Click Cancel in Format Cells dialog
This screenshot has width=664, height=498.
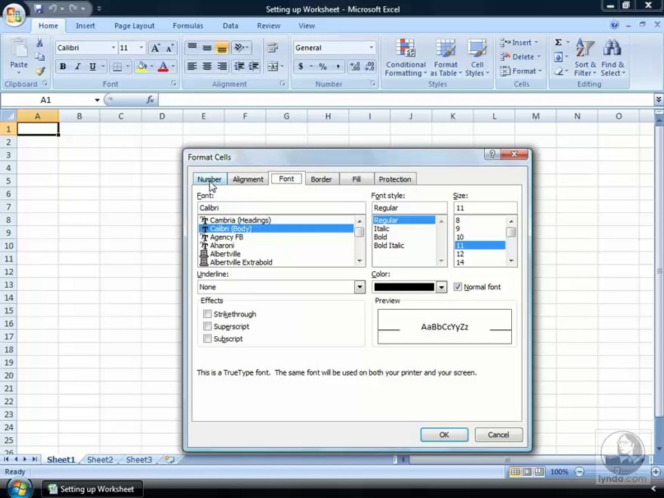tap(499, 434)
